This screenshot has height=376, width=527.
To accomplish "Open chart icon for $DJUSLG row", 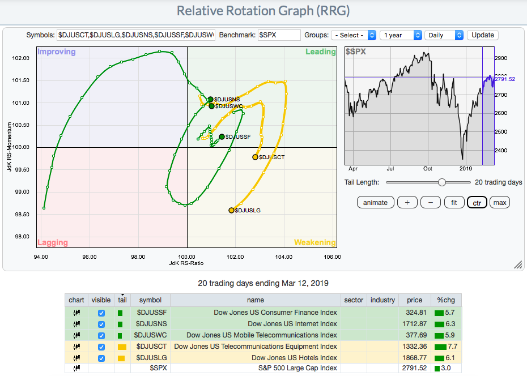I will tap(76, 358).
